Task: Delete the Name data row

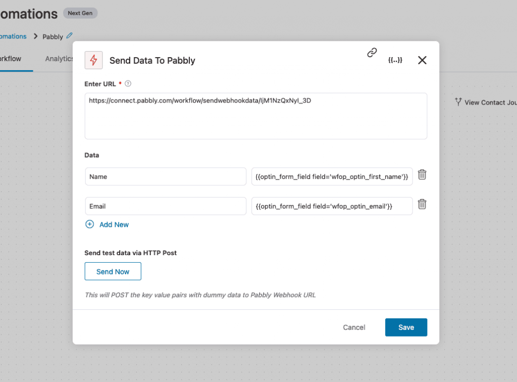Action: coord(422,175)
